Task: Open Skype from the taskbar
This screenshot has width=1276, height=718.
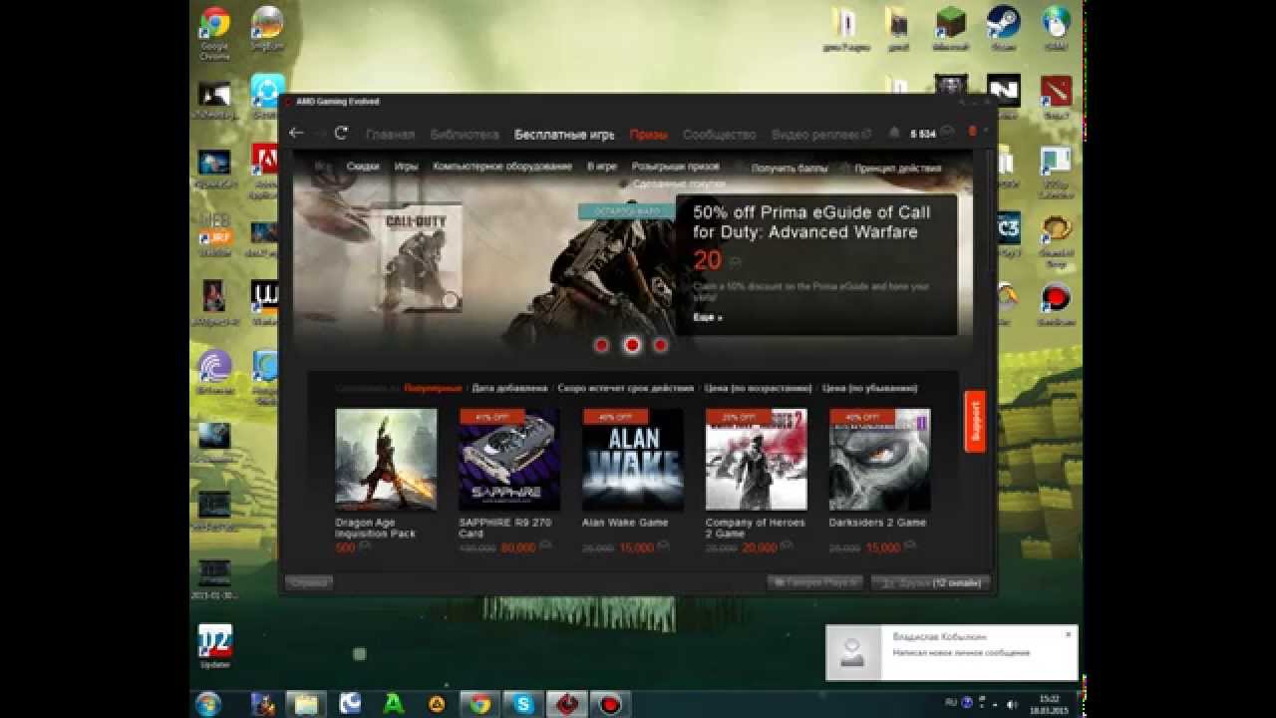Action: tap(523, 703)
